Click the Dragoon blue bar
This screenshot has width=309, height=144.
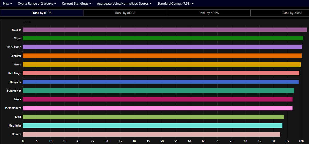161,82
